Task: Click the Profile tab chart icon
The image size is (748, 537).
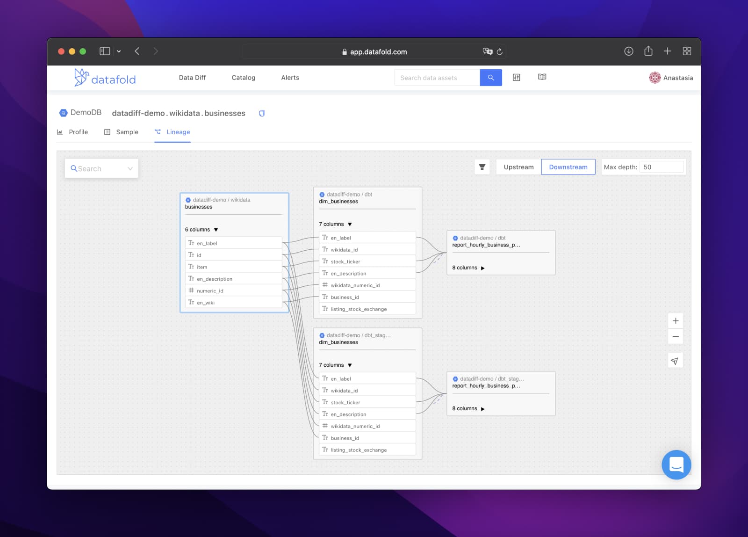Action: click(x=60, y=132)
